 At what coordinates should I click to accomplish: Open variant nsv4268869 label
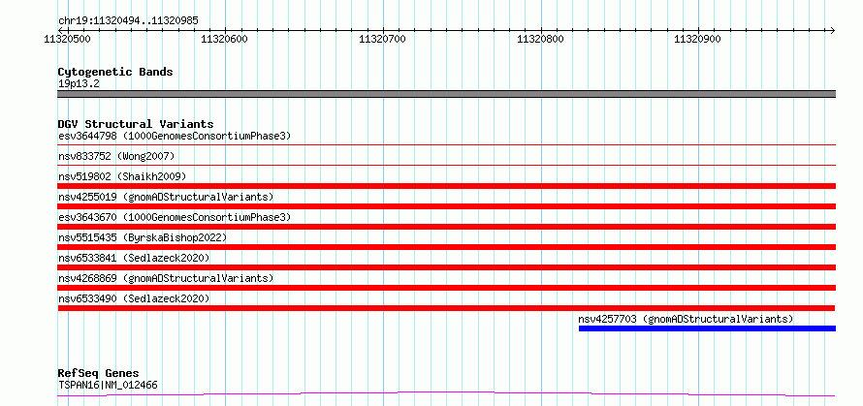coord(166,278)
